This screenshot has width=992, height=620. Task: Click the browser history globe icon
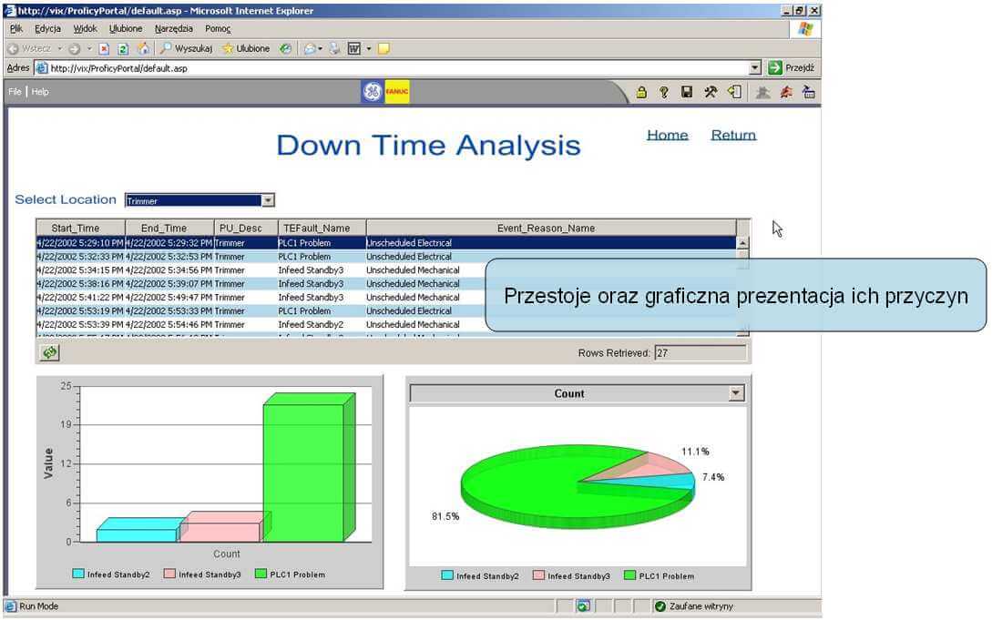point(286,48)
